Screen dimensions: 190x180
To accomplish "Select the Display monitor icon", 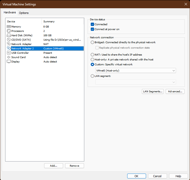I will click(9, 62).
